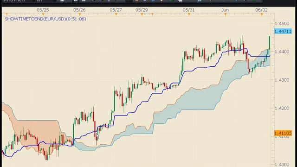Click the 1.4000 price axis label

click(282, 165)
